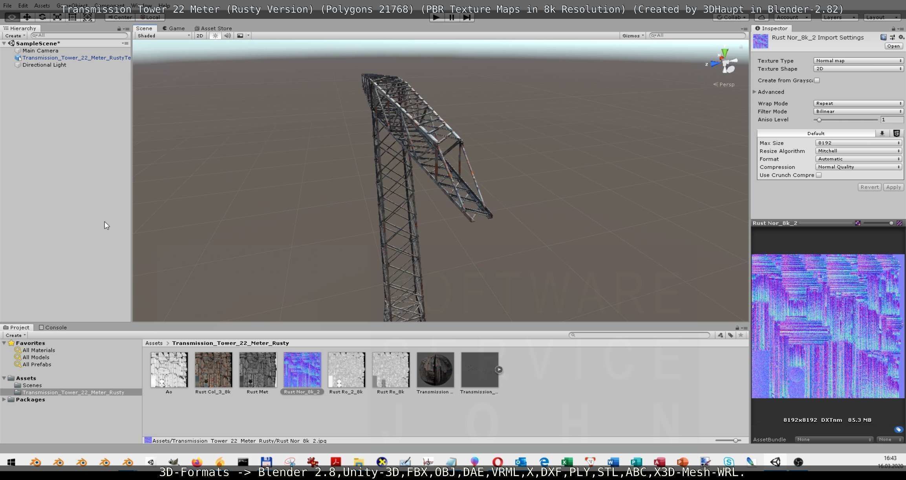Viewport: 906px width, 480px height.
Task: Expand the Packages folder
Action: click(4, 399)
